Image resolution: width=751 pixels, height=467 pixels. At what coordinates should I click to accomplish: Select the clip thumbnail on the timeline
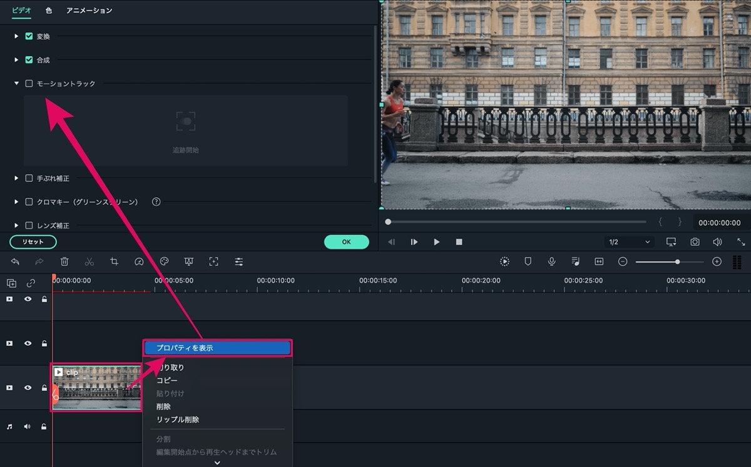(x=97, y=388)
